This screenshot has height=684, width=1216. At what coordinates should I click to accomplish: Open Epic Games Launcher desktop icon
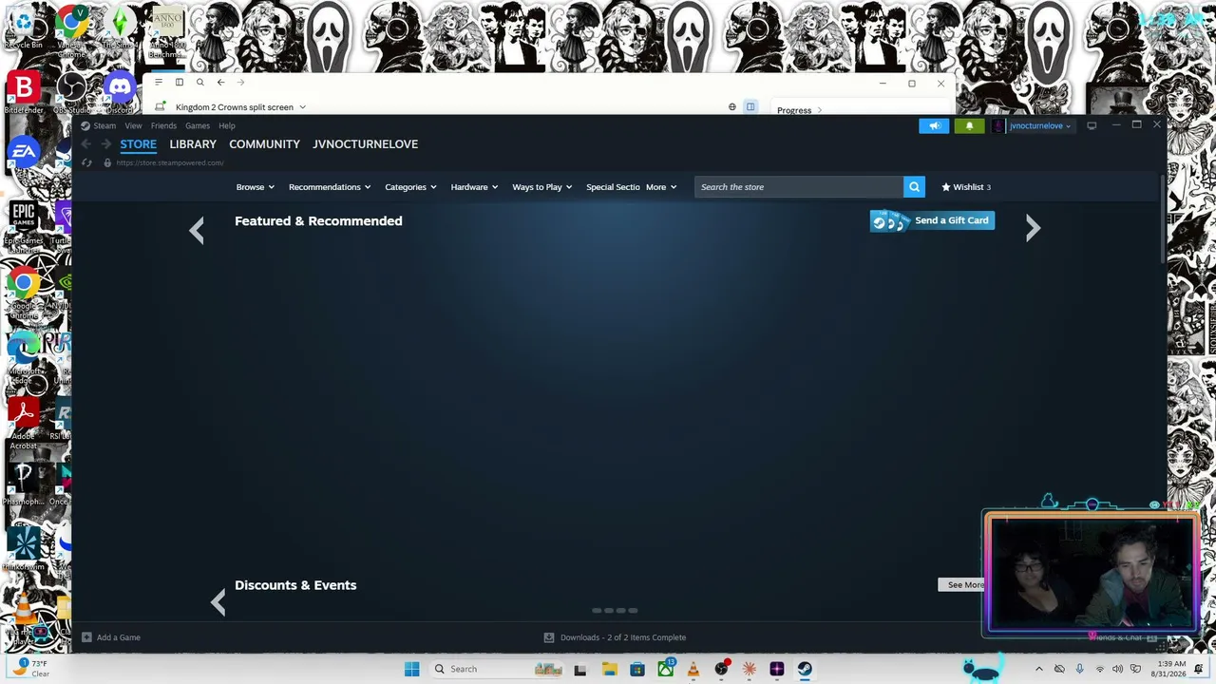click(x=24, y=223)
